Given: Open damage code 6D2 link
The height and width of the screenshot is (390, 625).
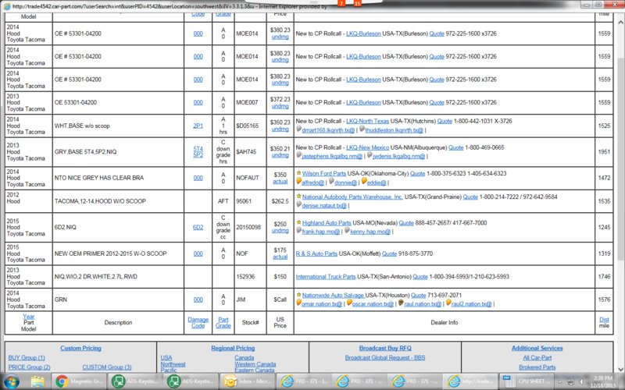Looking at the screenshot, I should [x=198, y=227].
